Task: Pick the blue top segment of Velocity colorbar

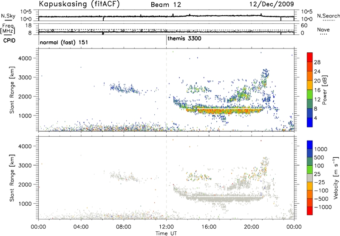Action: (310, 145)
